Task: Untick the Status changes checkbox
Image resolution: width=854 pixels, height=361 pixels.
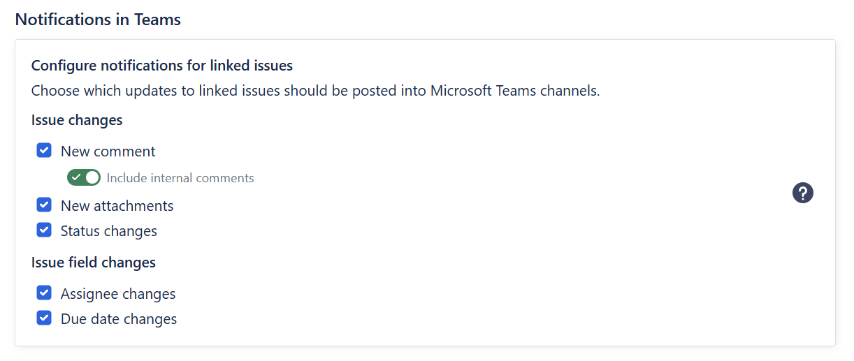Action: point(44,230)
